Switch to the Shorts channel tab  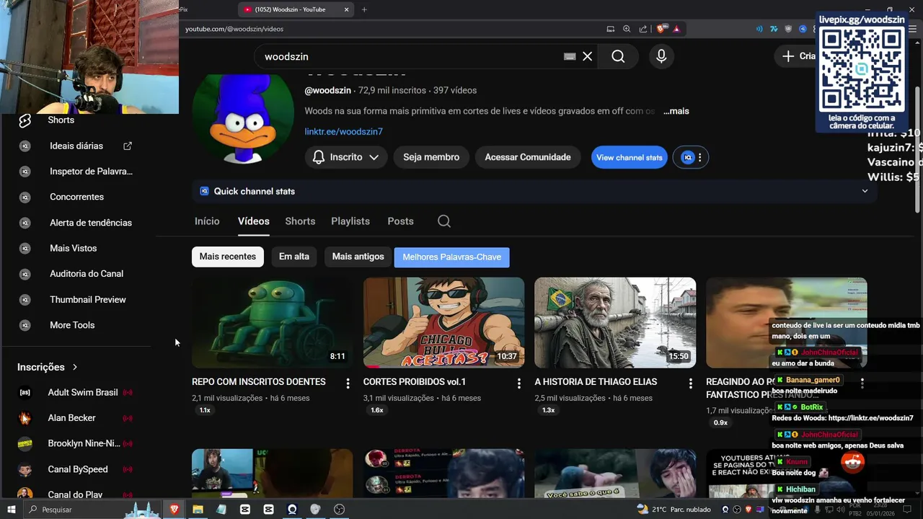(x=300, y=221)
